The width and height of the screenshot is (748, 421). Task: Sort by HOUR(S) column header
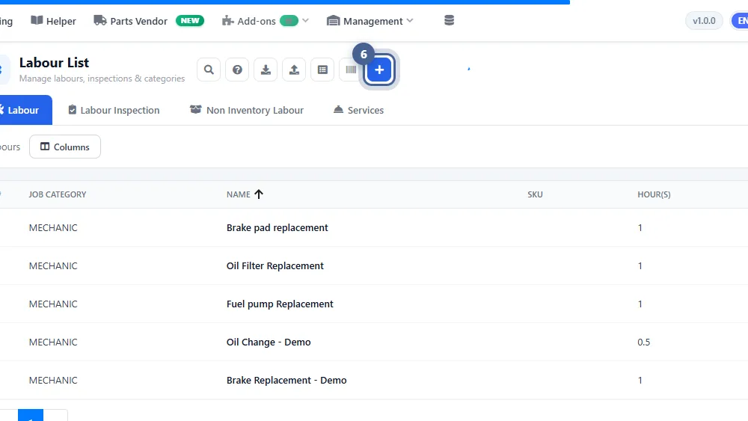click(x=654, y=194)
